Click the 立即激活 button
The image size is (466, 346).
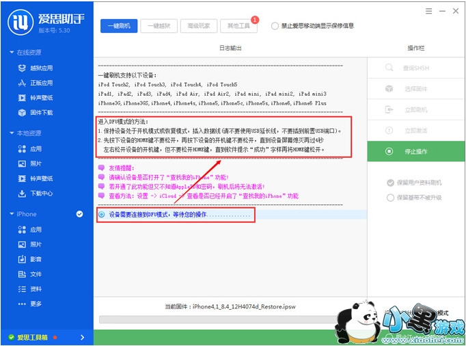(x=416, y=131)
